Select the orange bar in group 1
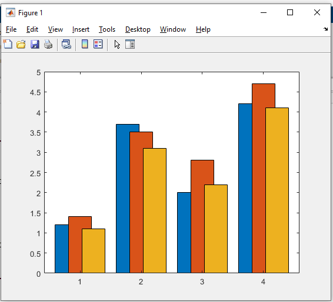Viewport: 333px width, 302px height. pos(75,244)
